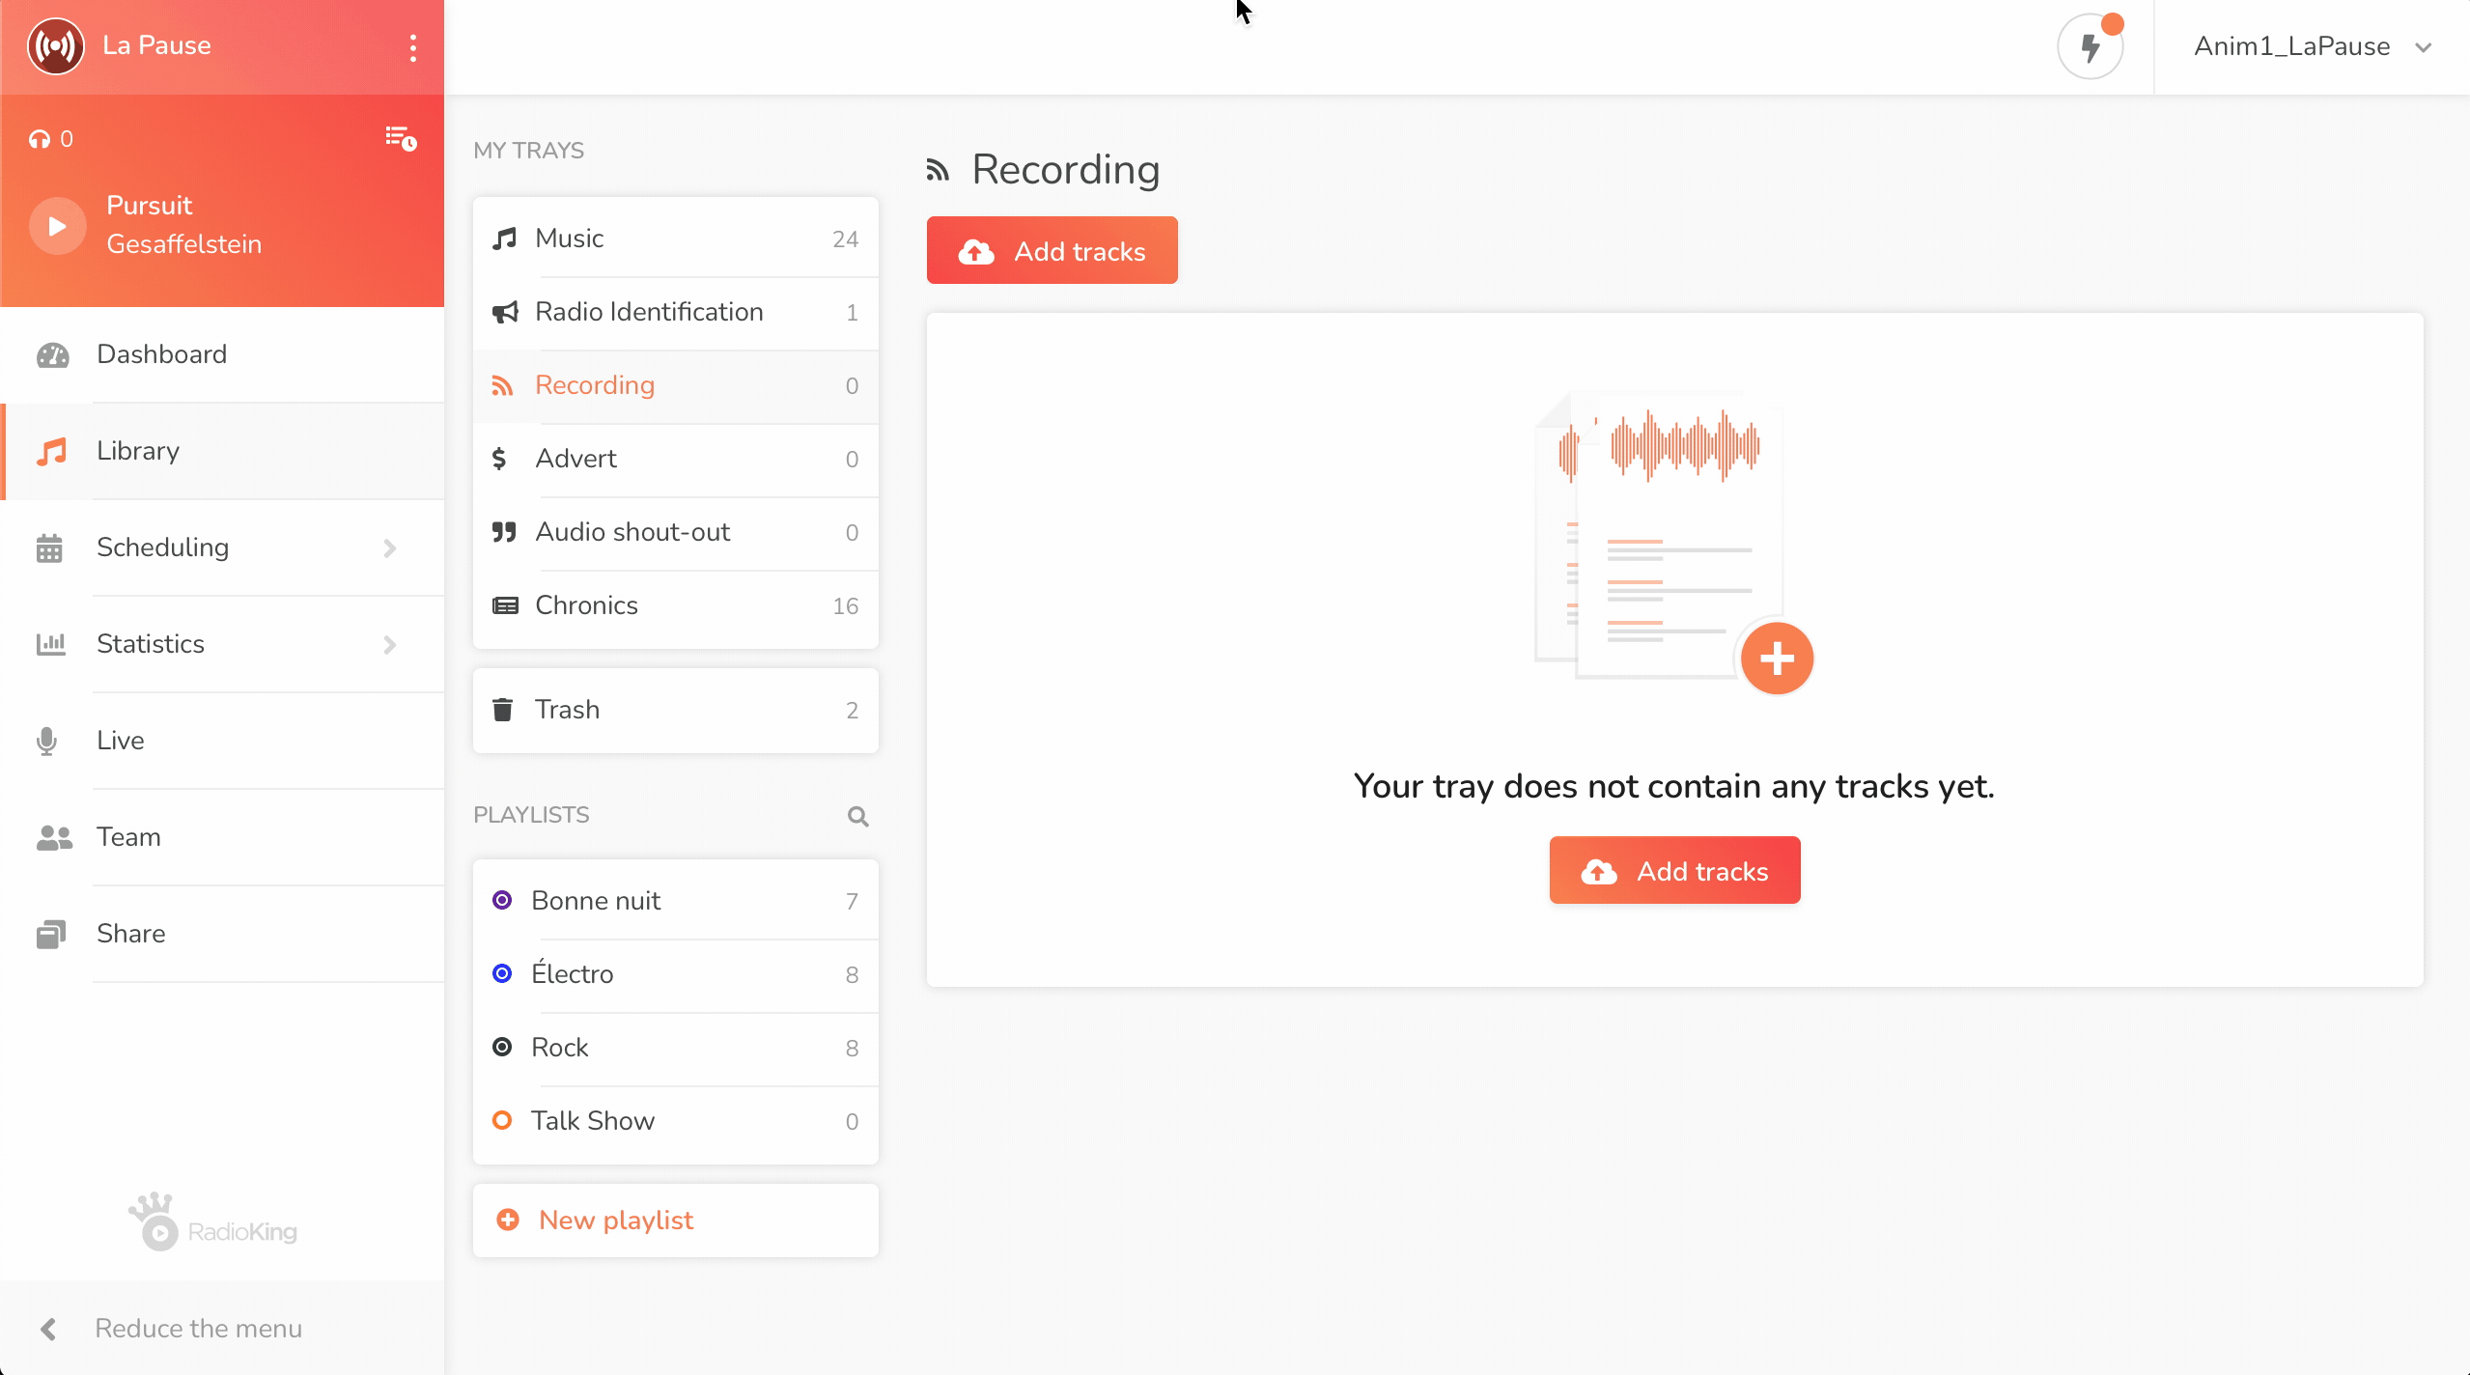The height and width of the screenshot is (1375, 2470).
Task: Select the Audio shout-out tray
Action: (x=676, y=532)
